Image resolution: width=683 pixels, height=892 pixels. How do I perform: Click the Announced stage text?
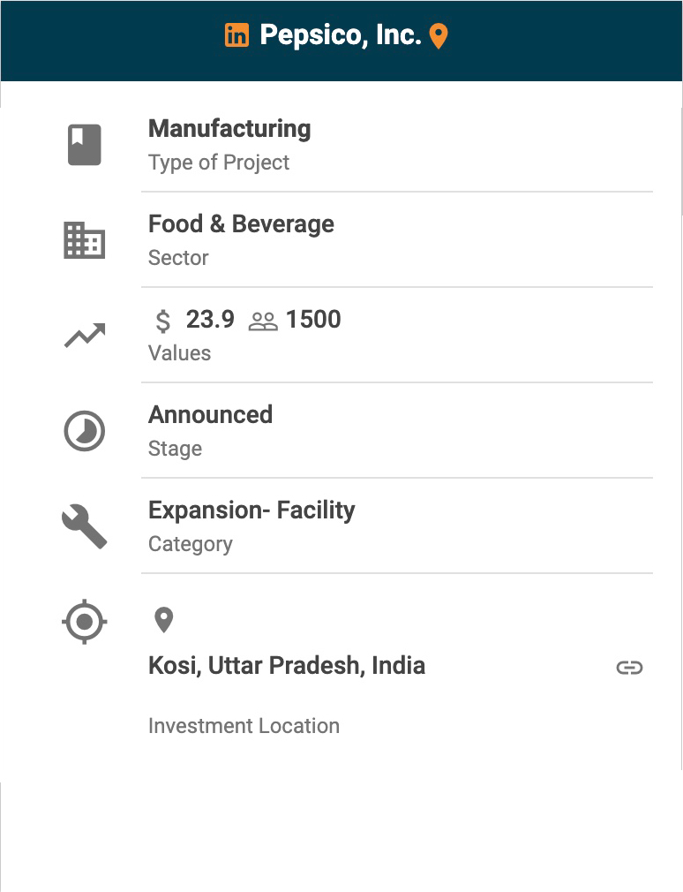point(210,415)
